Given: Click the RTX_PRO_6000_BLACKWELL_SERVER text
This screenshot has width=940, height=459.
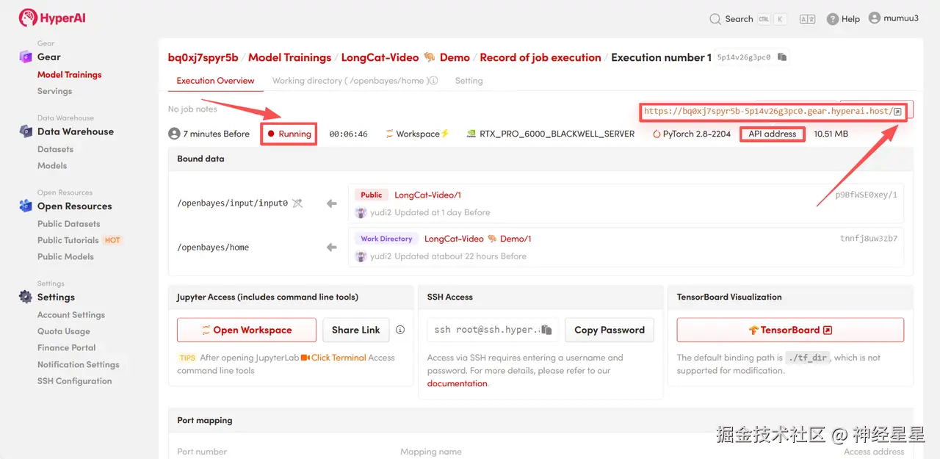Looking at the screenshot, I should [557, 134].
